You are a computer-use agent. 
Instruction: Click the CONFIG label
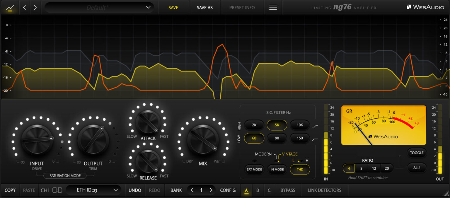point(228,190)
